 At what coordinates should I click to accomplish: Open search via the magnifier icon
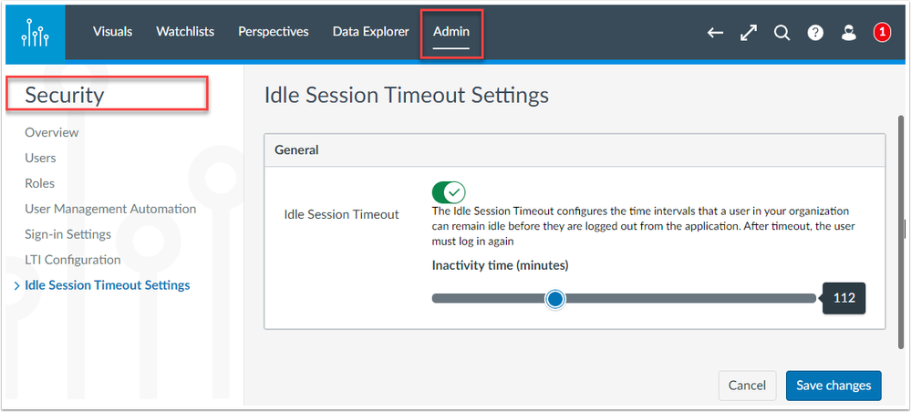pos(782,33)
